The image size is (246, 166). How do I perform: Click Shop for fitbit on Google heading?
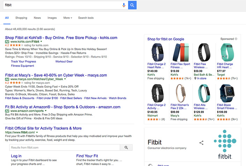(166, 39)
